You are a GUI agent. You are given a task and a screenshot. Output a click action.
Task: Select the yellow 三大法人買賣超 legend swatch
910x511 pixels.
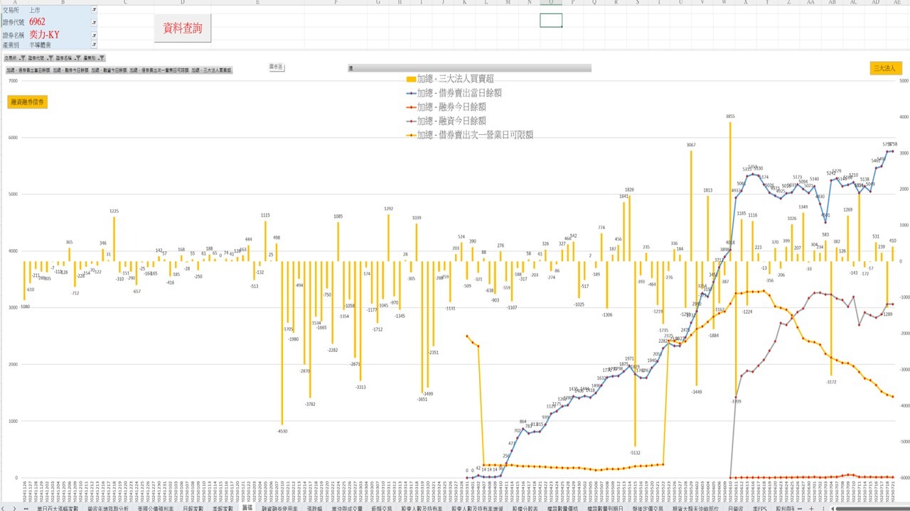click(x=410, y=79)
